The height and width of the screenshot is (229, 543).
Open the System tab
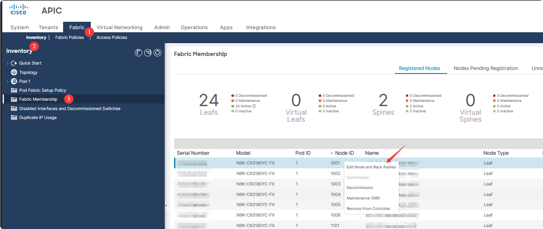click(x=19, y=27)
